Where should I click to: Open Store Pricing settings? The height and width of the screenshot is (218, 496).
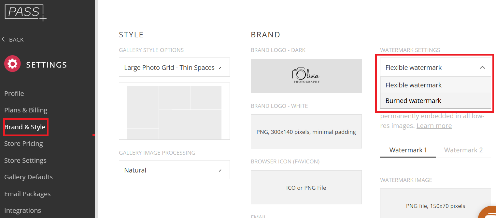pos(23,144)
